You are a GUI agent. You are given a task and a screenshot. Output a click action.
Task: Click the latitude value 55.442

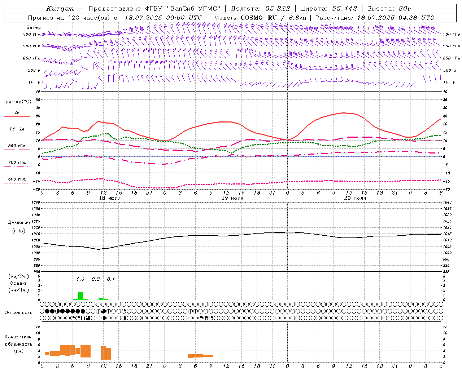pyautogui.click(x=345, y=9)
